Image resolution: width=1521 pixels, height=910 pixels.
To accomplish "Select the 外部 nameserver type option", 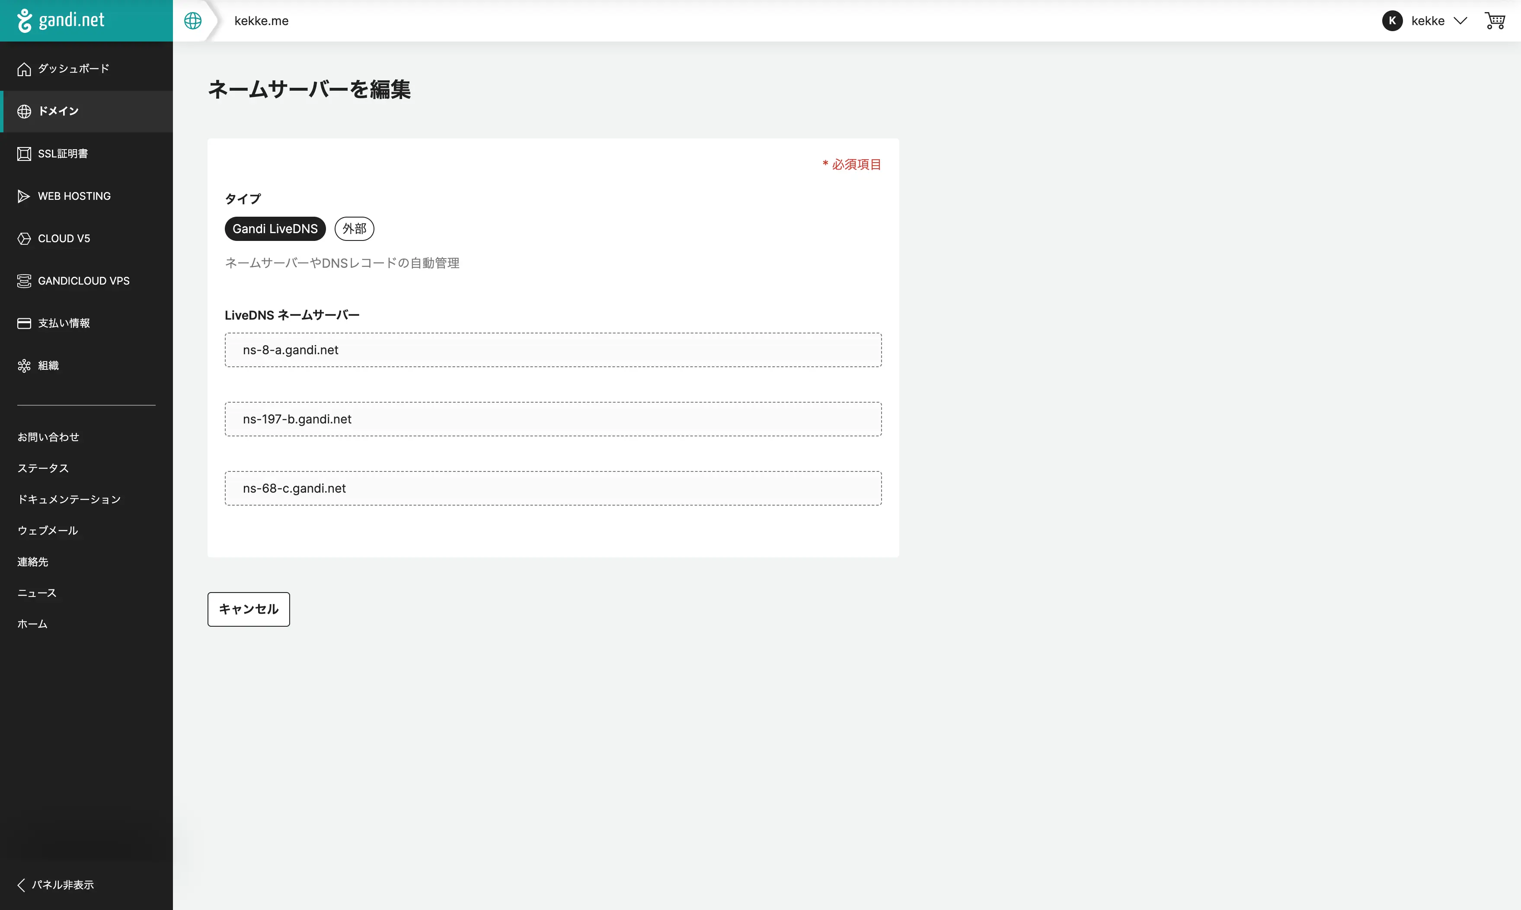I will pyautogui.click(x=354, y=229).
